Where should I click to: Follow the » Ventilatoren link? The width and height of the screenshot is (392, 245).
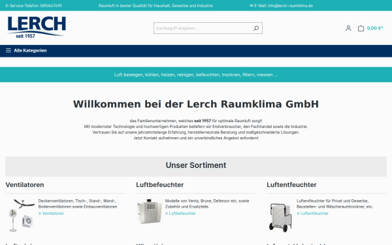[51, 214]
